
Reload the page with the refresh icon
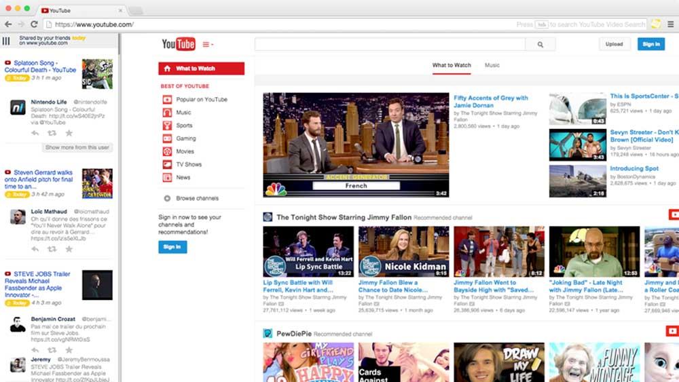(34, 24)
